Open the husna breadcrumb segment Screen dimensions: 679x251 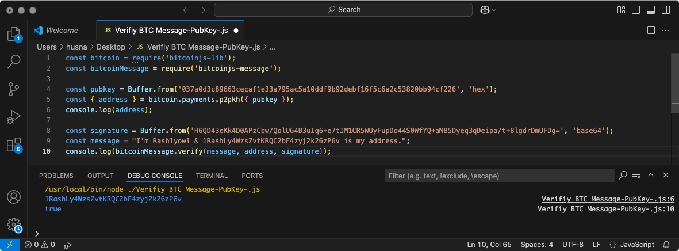pyautogui.click(x=76, y=47)
